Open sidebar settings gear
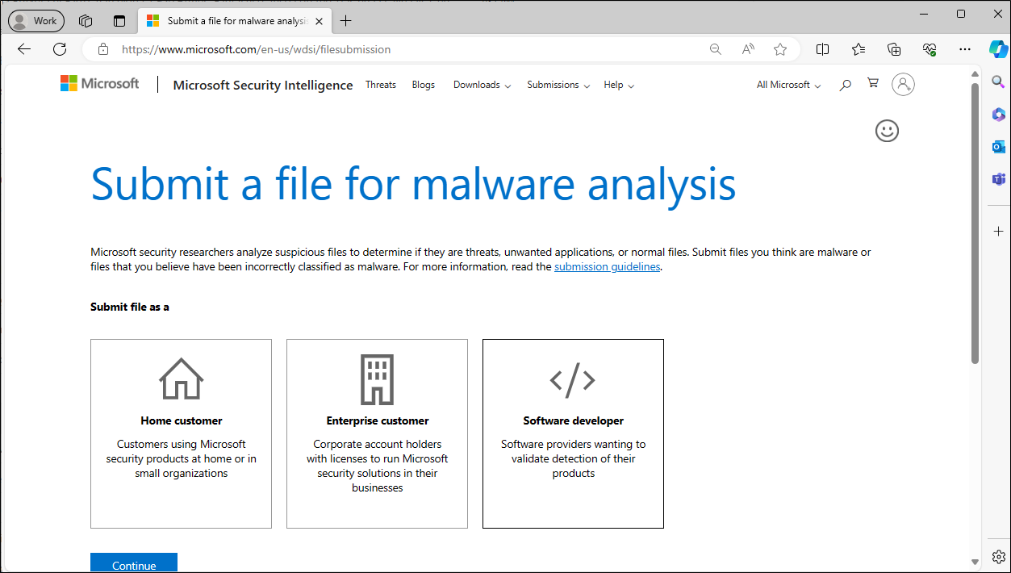The image size is (1011, 573). (998, 557)
